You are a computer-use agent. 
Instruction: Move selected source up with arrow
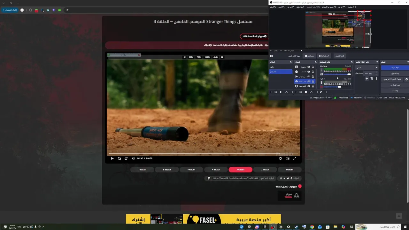pos(312,92)
